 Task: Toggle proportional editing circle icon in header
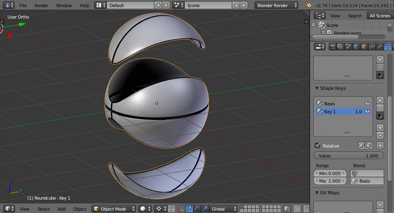[x=297, y=209]
